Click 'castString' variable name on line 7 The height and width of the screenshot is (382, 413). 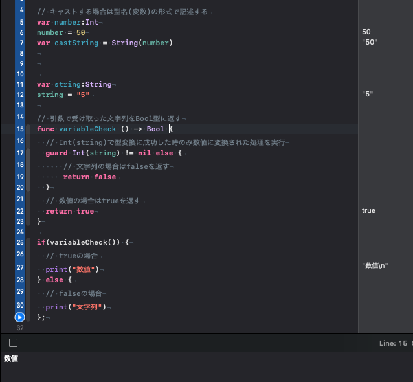(76, 43)
